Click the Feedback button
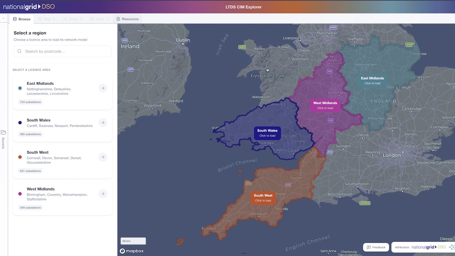455x256 pixels. coord(376,247)
